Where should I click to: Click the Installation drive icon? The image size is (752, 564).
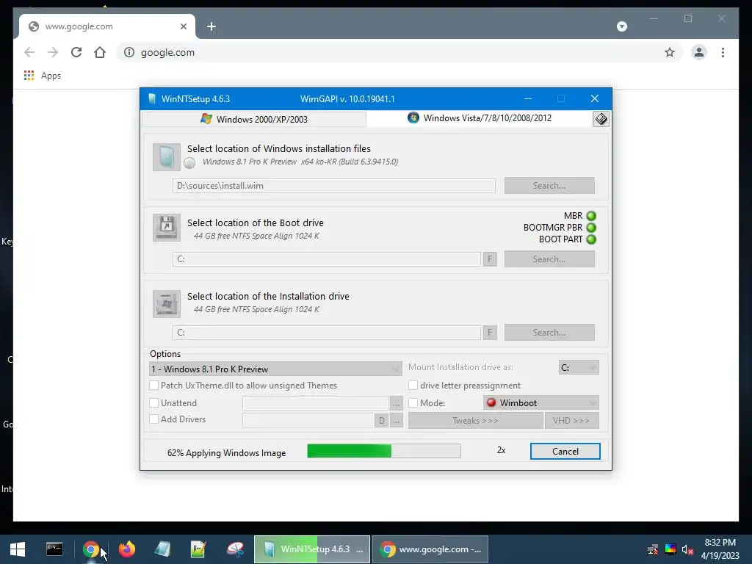167,303
